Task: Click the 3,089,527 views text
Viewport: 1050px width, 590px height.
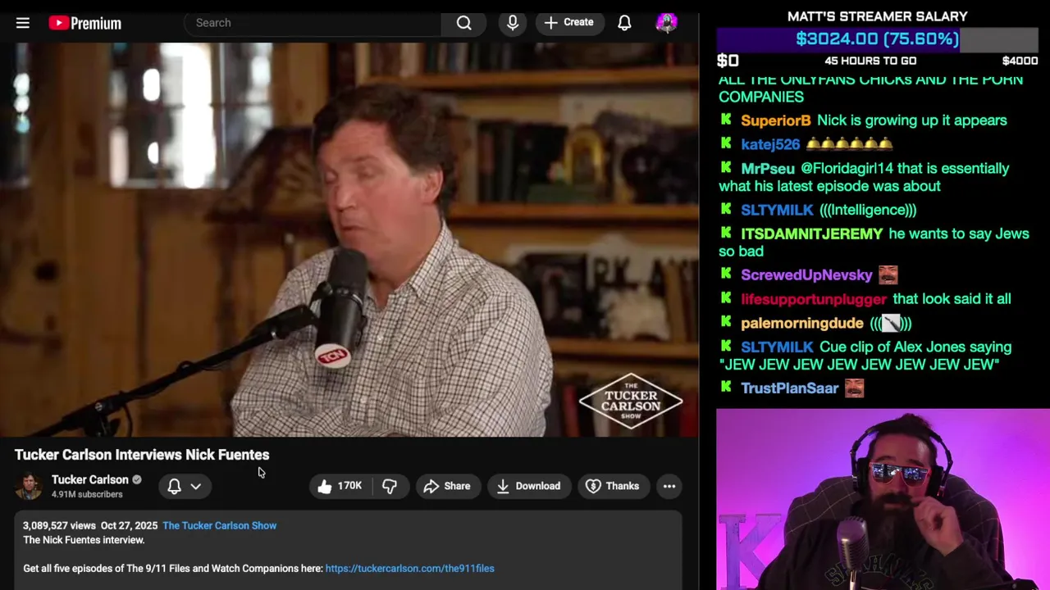Action: pos(59,525)
